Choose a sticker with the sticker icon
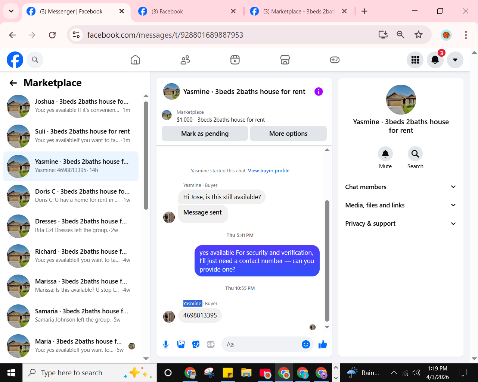The height and width of the screenshot is (382, 478). pyautogui.click(x=196, y=344)
